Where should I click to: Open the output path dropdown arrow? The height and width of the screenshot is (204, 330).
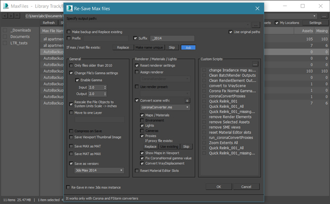[248, 25]
